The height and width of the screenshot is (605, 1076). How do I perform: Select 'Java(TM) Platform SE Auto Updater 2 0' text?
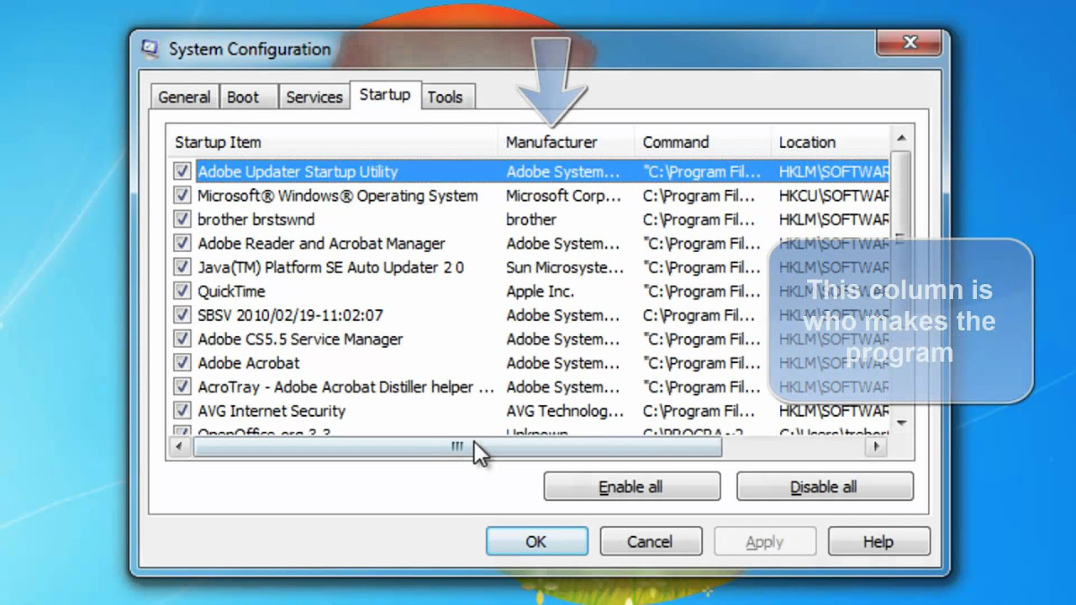[330, 267]
